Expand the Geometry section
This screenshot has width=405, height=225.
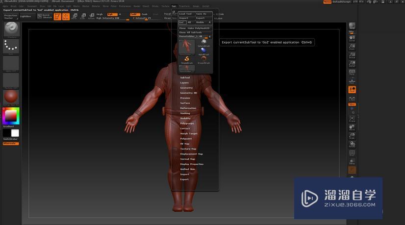point(186,88)
